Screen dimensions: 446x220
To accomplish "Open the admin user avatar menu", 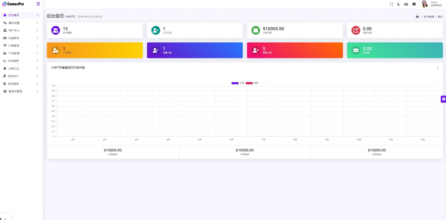I will pos(425,4).
